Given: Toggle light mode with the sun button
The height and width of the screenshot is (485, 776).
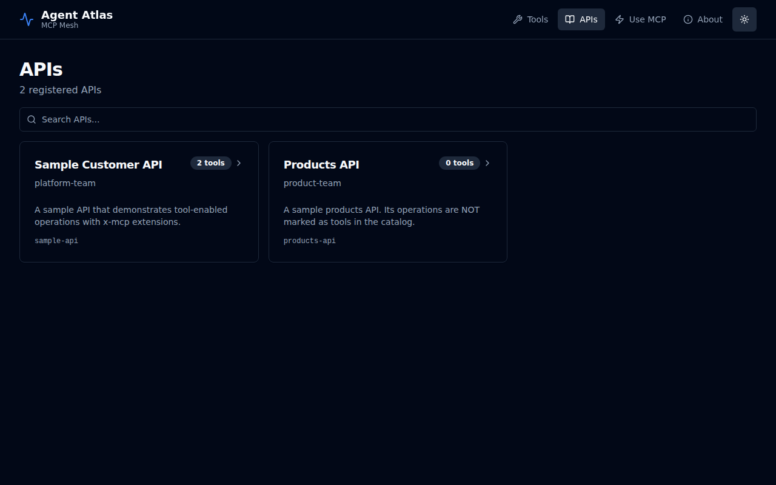Looking at the screenshot, I should point(744,19).
